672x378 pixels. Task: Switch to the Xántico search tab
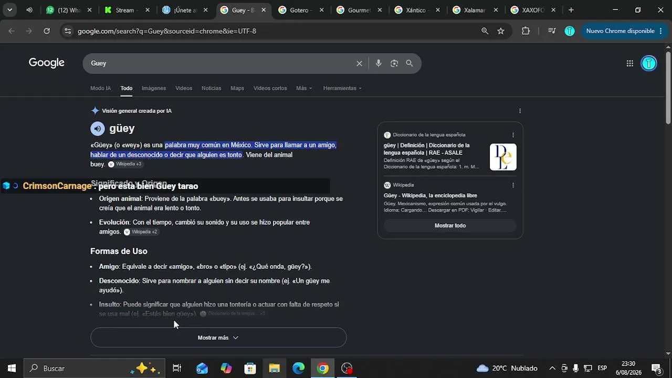[x=417, y=10]
